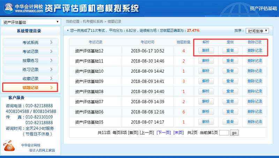
Task: Click 删除记录 for 资产评估基础07
Action: pyautogui.click(x=255, y=101)
